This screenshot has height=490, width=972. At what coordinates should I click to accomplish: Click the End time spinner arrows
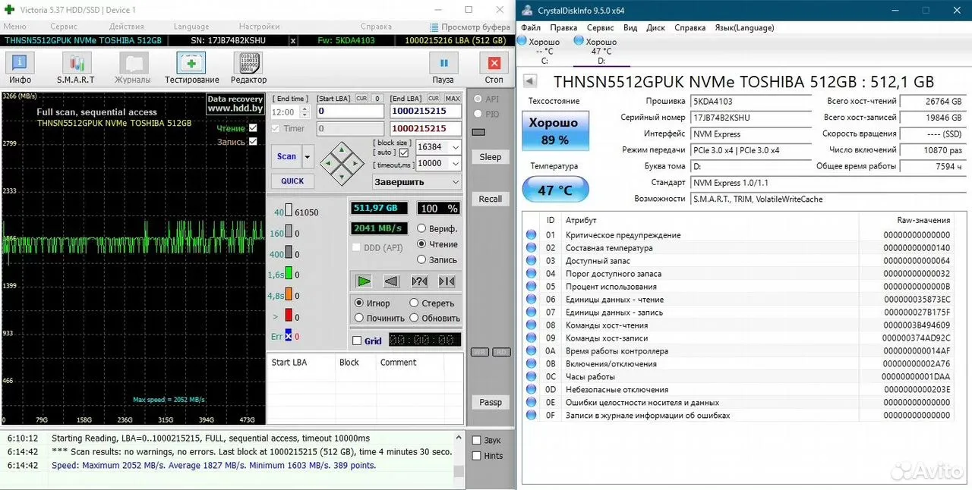pyautogui.click(x=307, y=112)
